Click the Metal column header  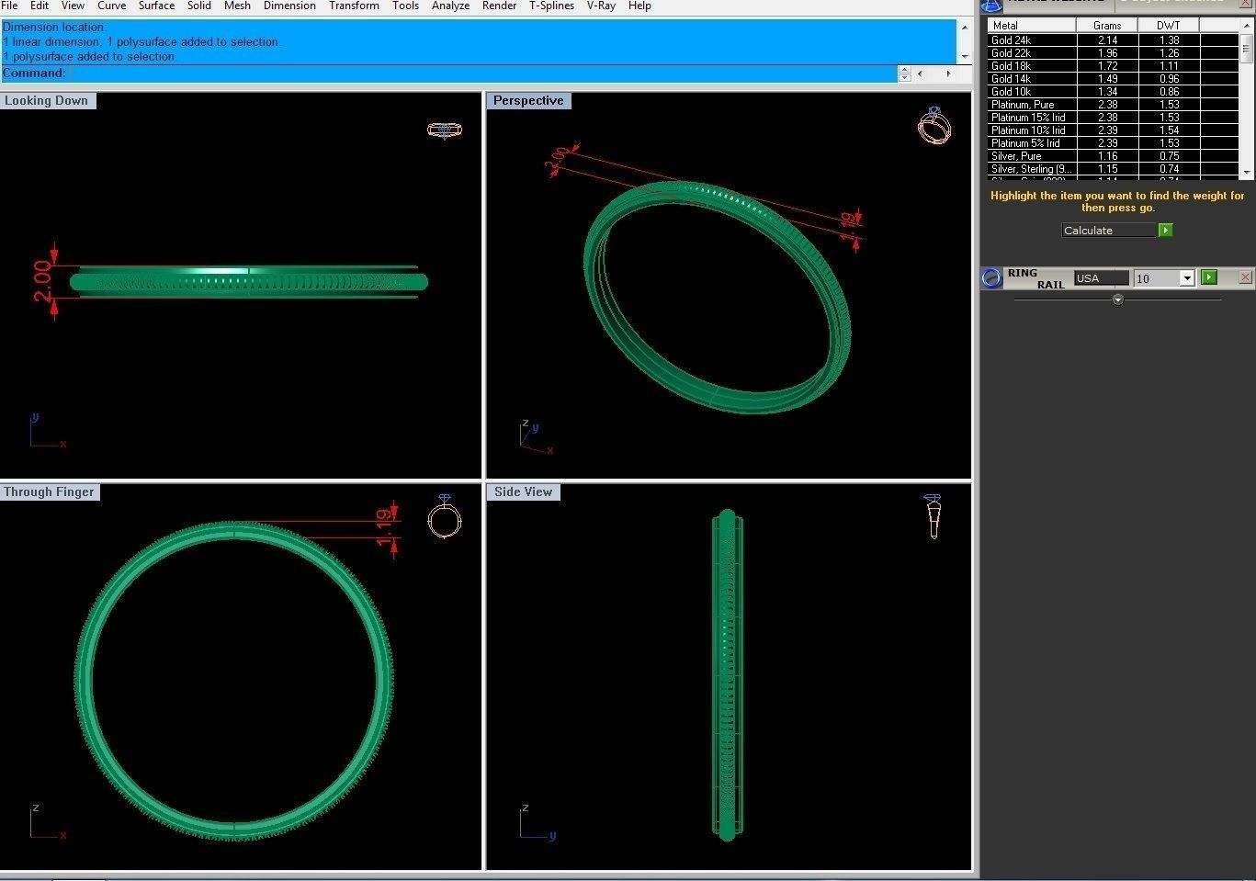1032,26
